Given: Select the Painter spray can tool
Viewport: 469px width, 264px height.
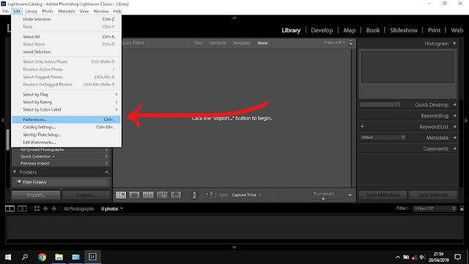Looking at the screenshot, I should pos(194,195).
